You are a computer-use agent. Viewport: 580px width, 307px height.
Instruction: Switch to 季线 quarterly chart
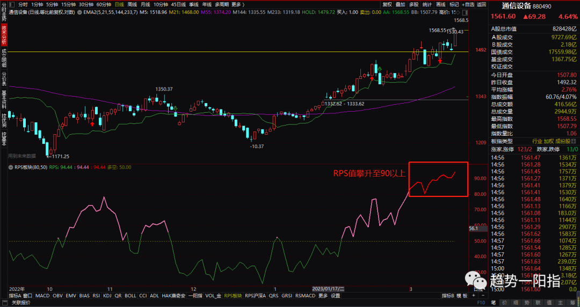[x=193, y=4]
